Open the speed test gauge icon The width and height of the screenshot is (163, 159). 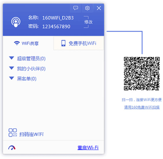coord(12,147)
